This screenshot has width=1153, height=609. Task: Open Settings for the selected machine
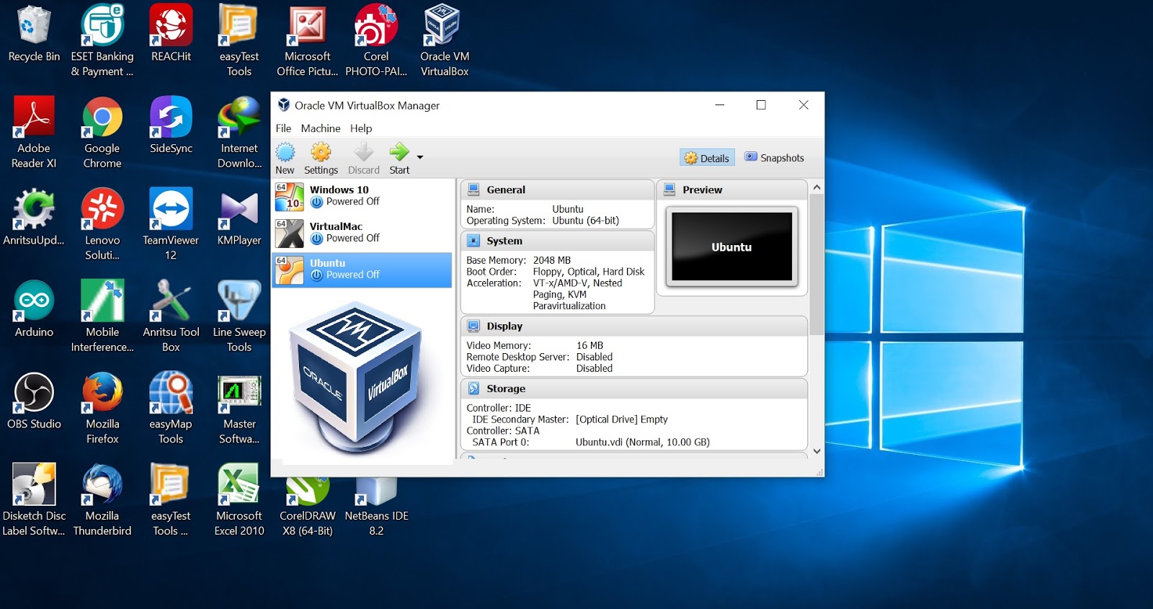[x=321, y=158]
